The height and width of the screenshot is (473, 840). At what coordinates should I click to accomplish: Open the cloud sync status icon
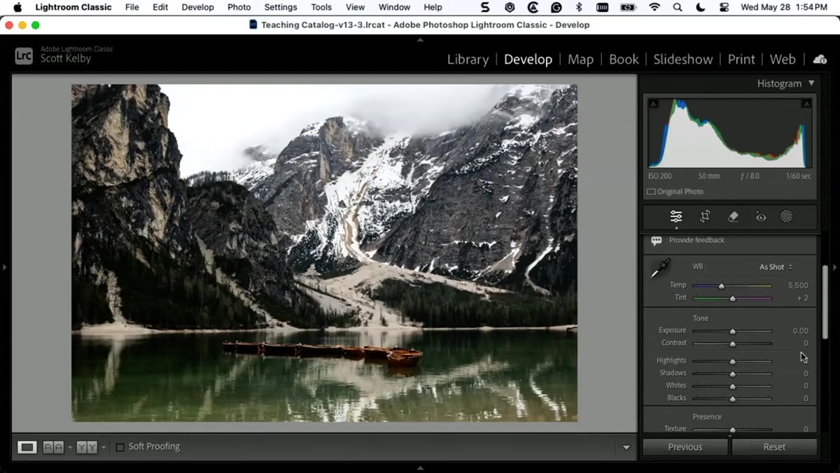click(x=820, y=59)
